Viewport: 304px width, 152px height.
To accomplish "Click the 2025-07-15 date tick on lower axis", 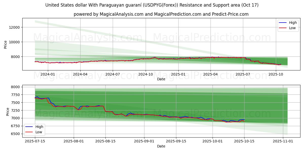I will (35, 141).
